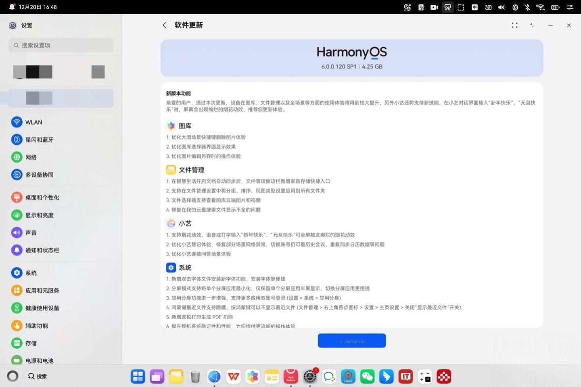581x387 pixels.
Task: Select 系统 in the settings sidebar
Action: 61,273
